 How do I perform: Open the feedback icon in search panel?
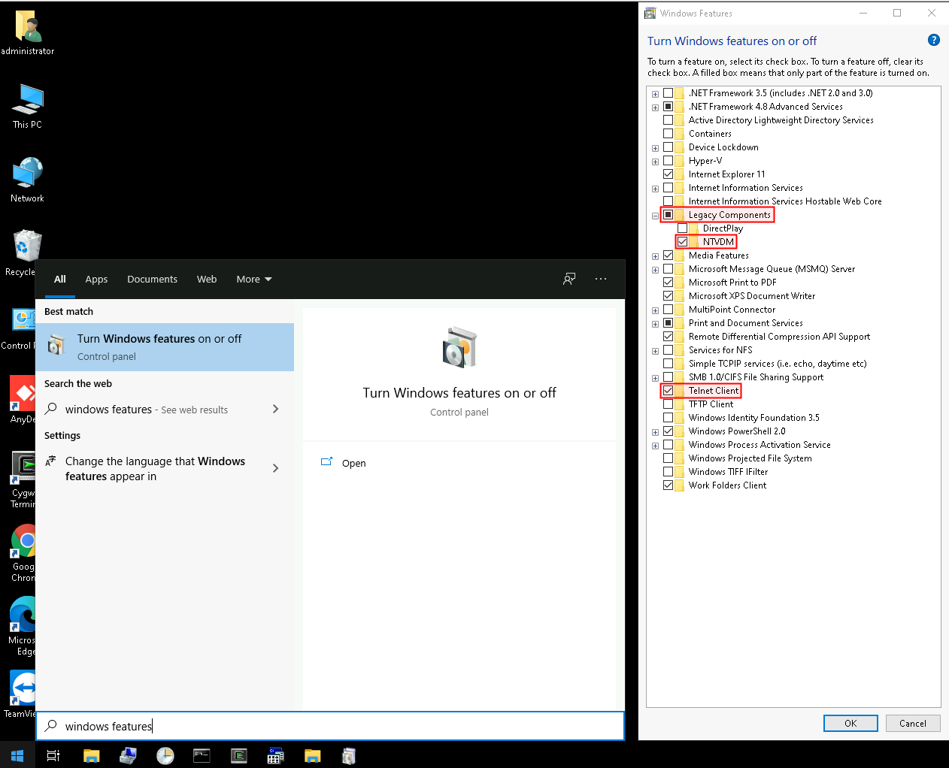tap(569, 279)
